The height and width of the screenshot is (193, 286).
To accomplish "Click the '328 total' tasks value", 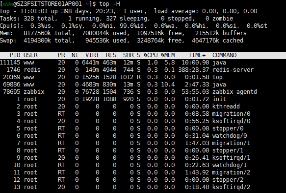I will click(x=39, y=19).
